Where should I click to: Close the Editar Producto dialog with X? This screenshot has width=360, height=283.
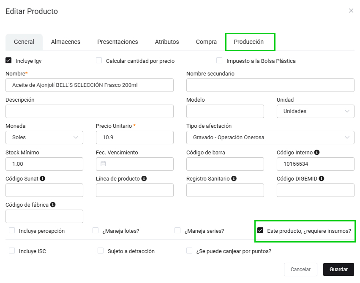[x=351, y=11]
